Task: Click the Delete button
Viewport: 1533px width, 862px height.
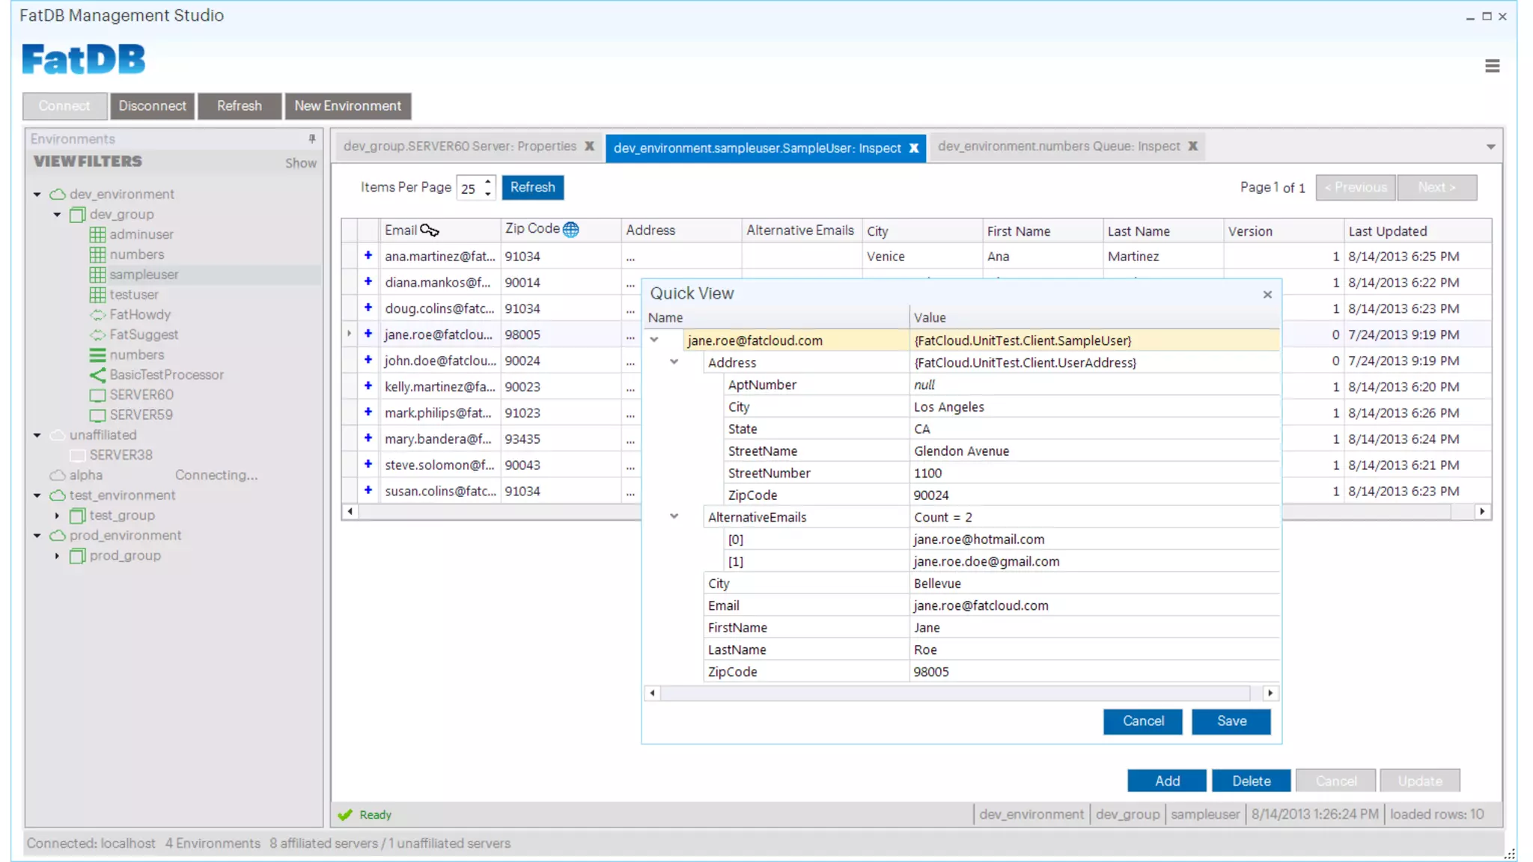Action: point(1251,780)
